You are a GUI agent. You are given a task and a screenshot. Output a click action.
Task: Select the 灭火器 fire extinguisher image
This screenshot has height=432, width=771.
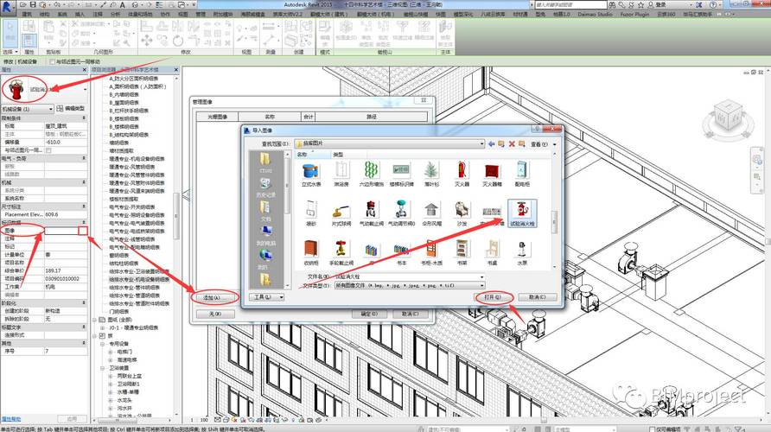(x=462, y=175)
